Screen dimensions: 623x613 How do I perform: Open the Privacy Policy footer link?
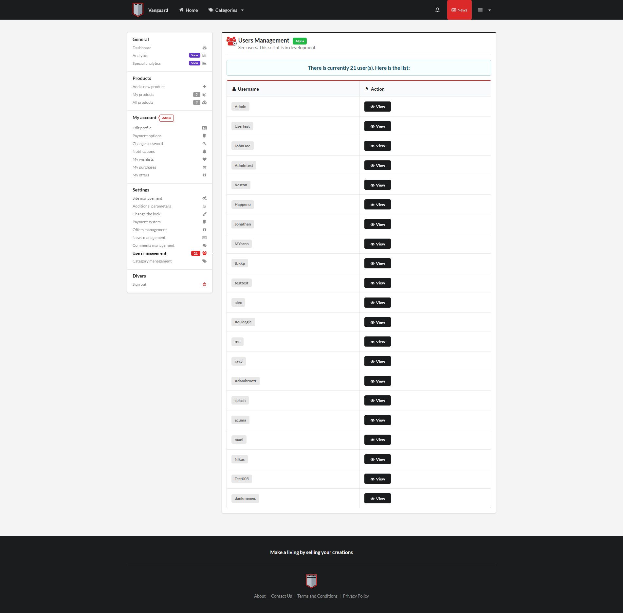click(x=356, y=596)
